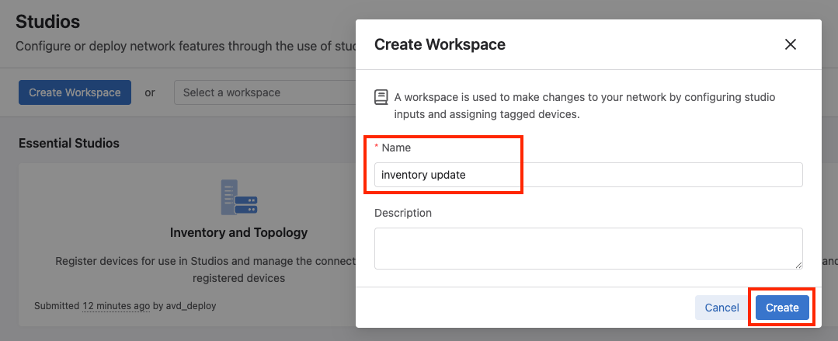
Task: Click the Name input field
Action: (x=588, y=175)
